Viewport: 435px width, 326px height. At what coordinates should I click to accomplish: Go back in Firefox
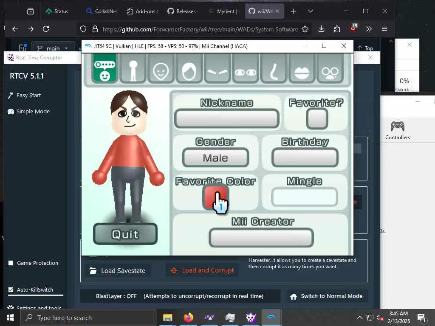[x=16, y=29]
